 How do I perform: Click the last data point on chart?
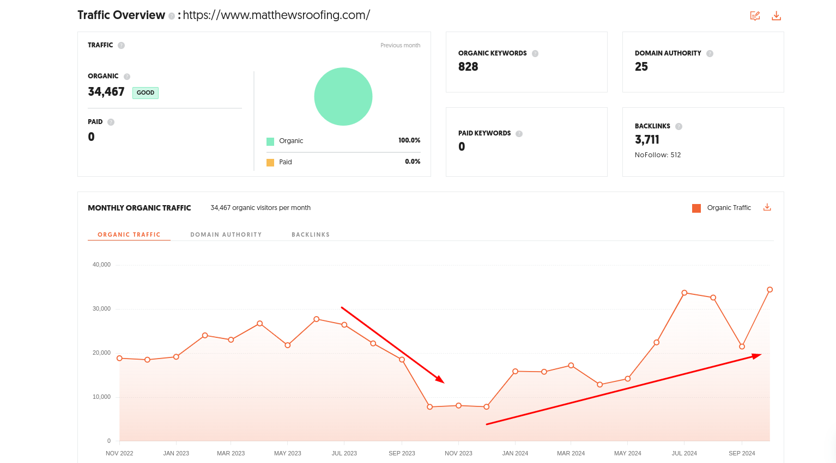(770, 289)
